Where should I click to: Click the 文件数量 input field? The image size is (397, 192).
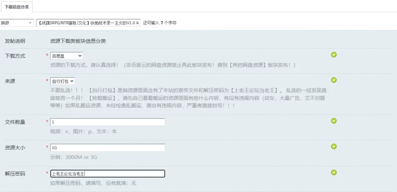108,122
